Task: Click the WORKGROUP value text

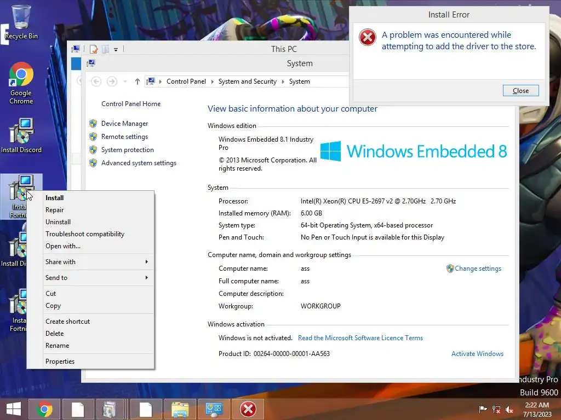Action: tap(320, 306)
